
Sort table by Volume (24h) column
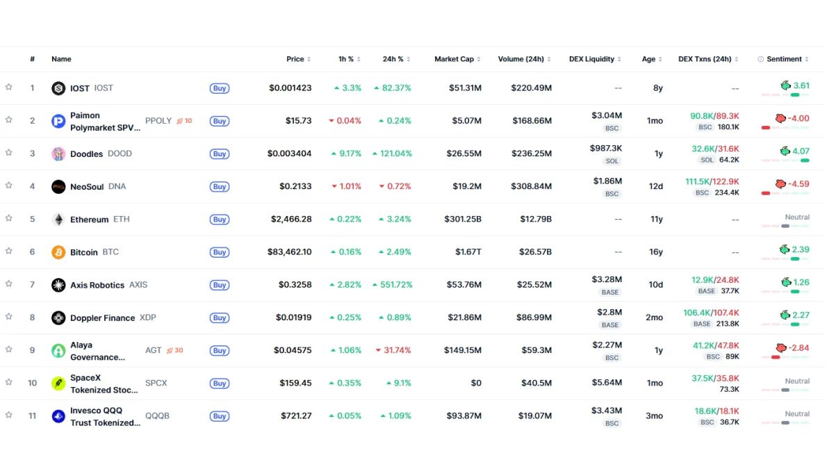click(x=525, y=59)
